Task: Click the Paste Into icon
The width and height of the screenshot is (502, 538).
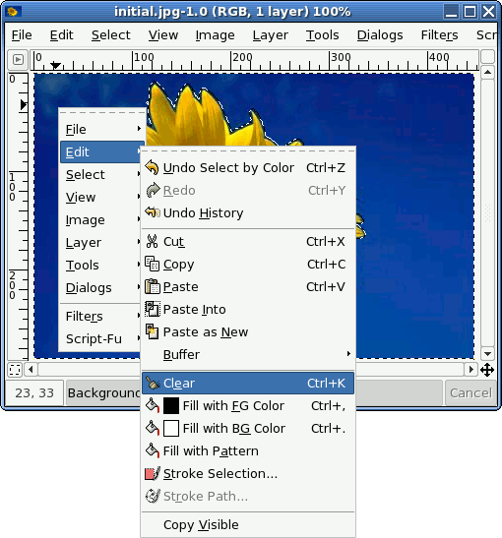Action: pyautogui.click(x=153, y=309)
